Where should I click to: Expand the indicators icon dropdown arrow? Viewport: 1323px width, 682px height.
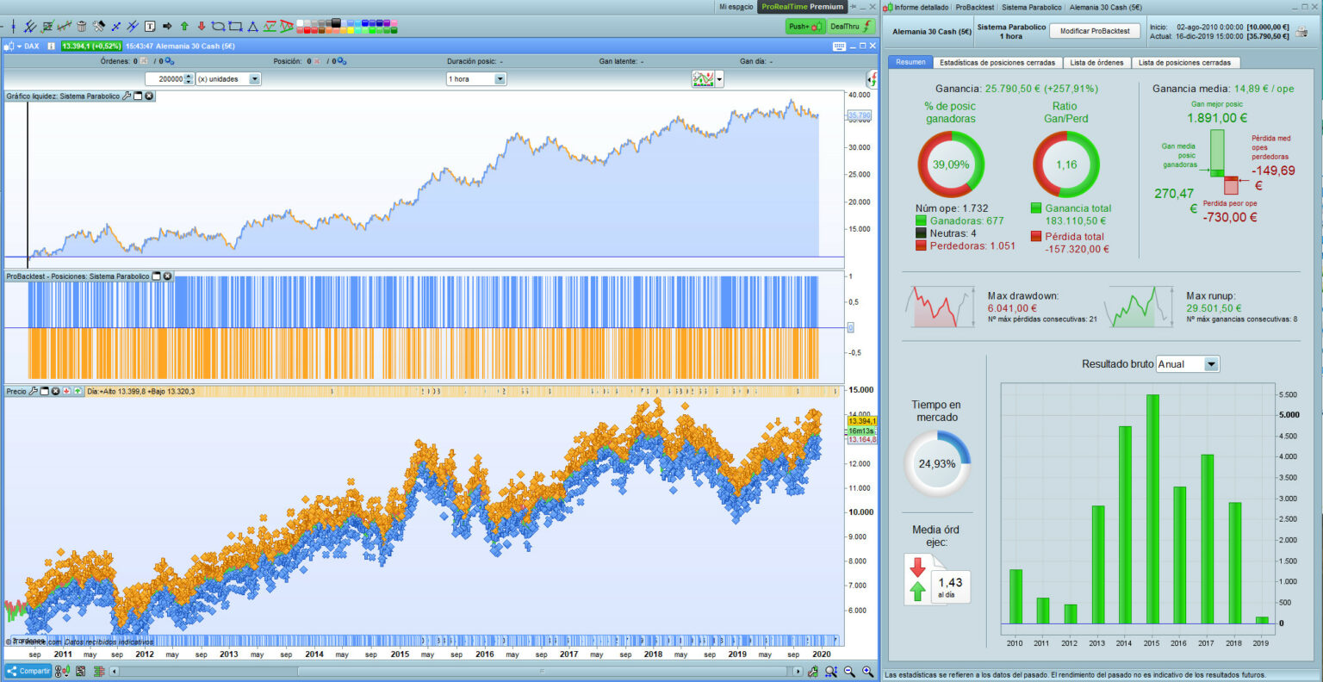pyautogui.click(x=719, y=79)
